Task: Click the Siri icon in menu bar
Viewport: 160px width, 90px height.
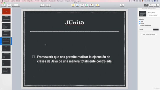Action: point(155,1)
